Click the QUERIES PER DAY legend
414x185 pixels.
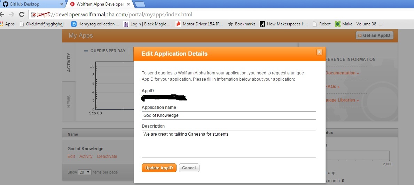(x=105, y=51)
